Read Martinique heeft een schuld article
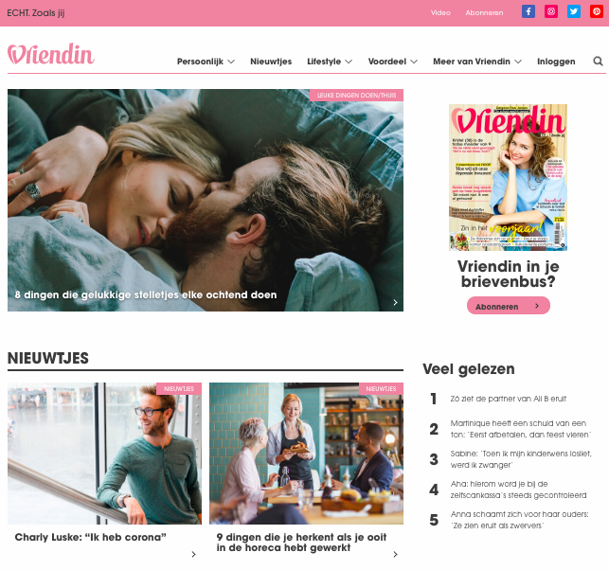The width and height of the screenshot is (609, 570). (521, 429)
